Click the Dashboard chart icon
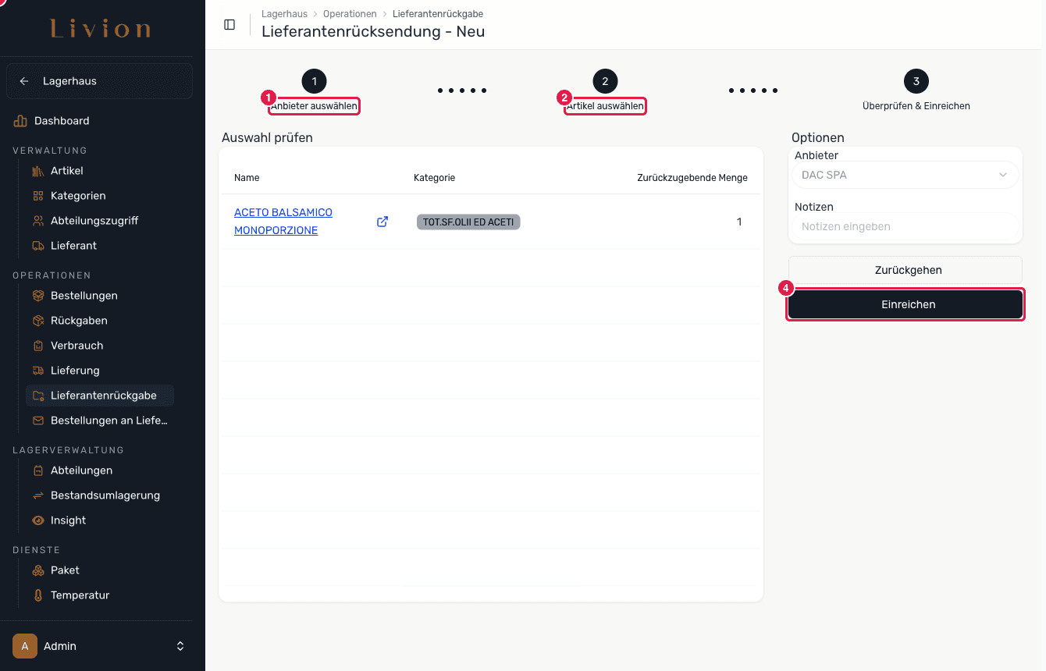 tap(20, 121)
